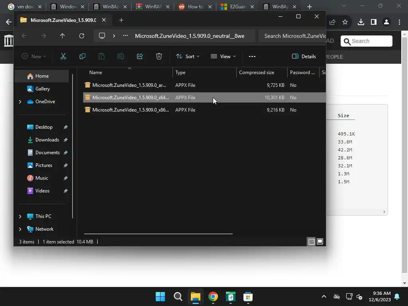Click the Delete trash can icon
The image size is (408, 306).
click(159, 57)
